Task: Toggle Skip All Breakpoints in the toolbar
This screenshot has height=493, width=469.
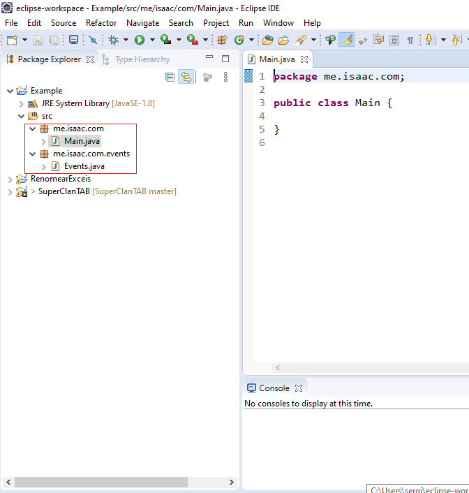Action: pyautogui.click(x=93, y=40)
